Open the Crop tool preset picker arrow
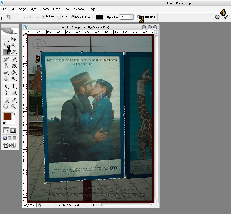The image size is (231, 214). pyautogui.click(x=14, y=17)
